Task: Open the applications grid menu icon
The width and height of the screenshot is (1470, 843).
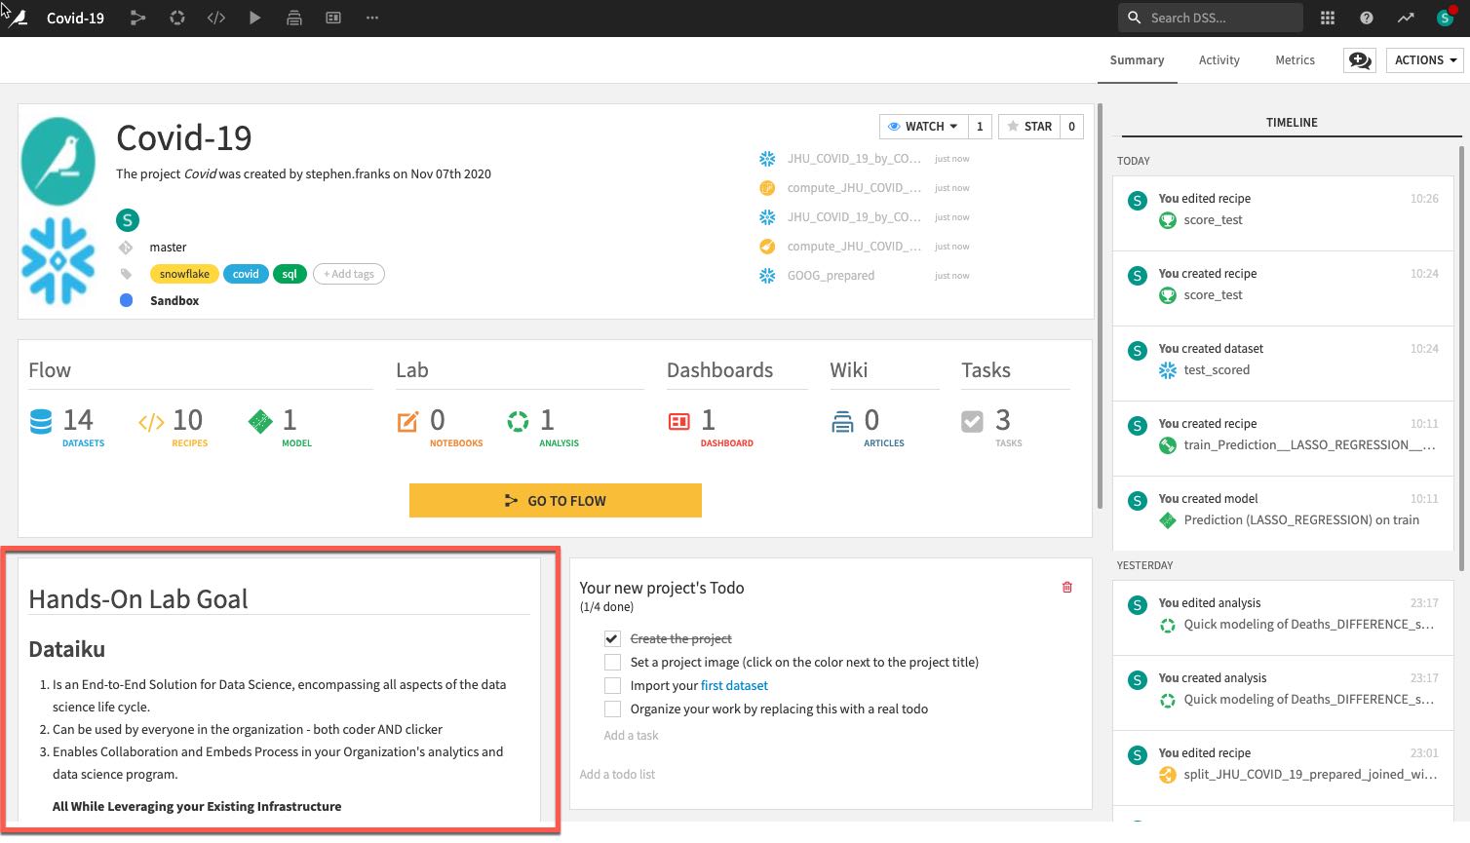Action: pyautogui.click(x=1327, y=18)
